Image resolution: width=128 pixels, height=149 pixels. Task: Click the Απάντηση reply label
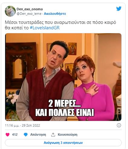[38, 134]
